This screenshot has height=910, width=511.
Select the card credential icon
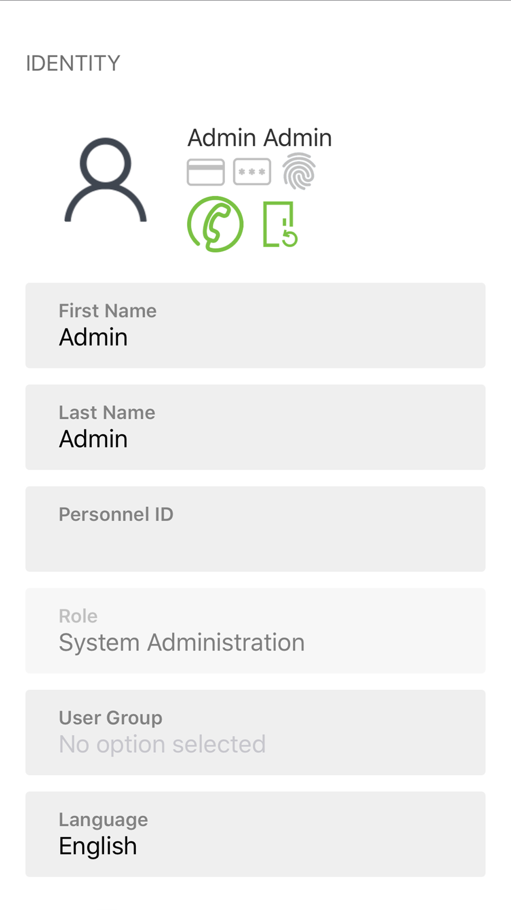pyautogui.click(x=205, y=172)
